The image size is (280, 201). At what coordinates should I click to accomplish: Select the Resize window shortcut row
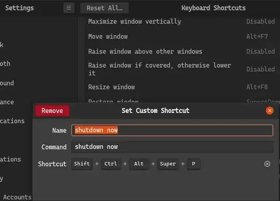point(182,87)
